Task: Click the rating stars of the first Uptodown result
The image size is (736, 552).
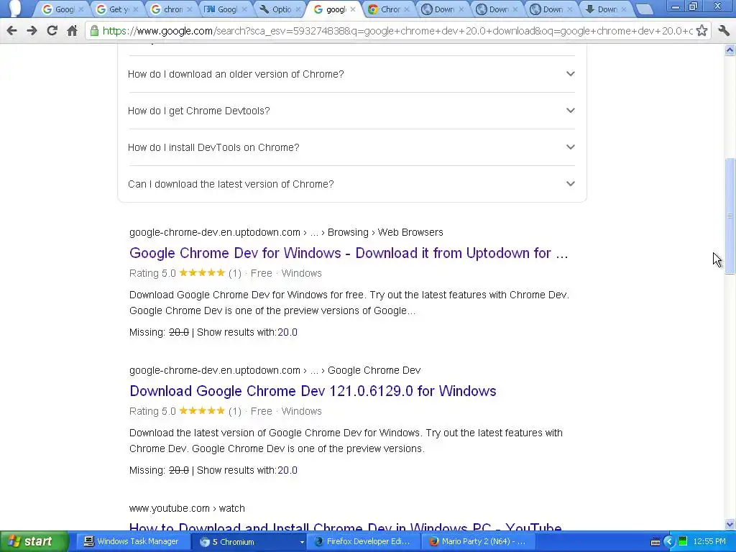Action: pyautogui.click(x=202, y=272)
